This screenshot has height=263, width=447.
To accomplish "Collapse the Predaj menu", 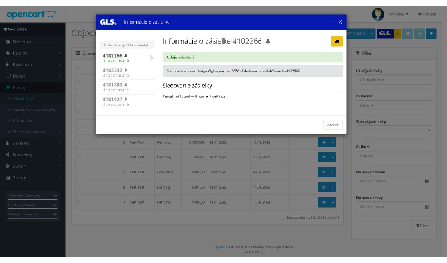I will (33, 87).
